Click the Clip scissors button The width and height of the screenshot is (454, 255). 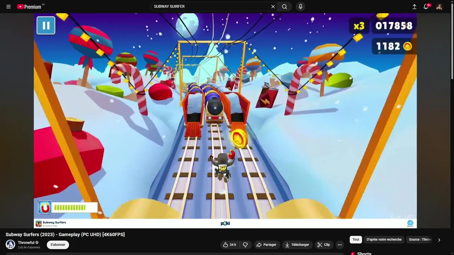pyautogui.click(x=323, y=245)
